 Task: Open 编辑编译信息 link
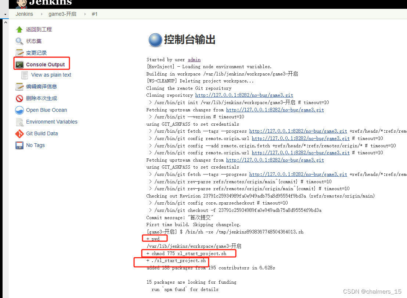pyautogui.click(x=42, y=87)
